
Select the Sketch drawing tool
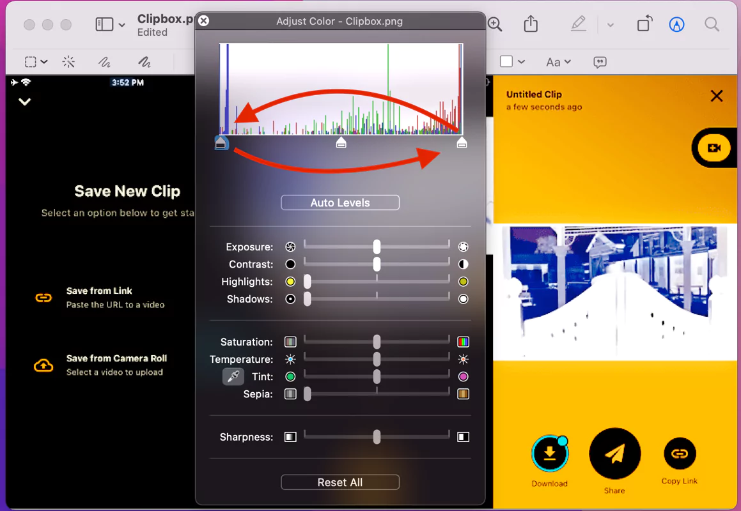[x=104, y=61]
